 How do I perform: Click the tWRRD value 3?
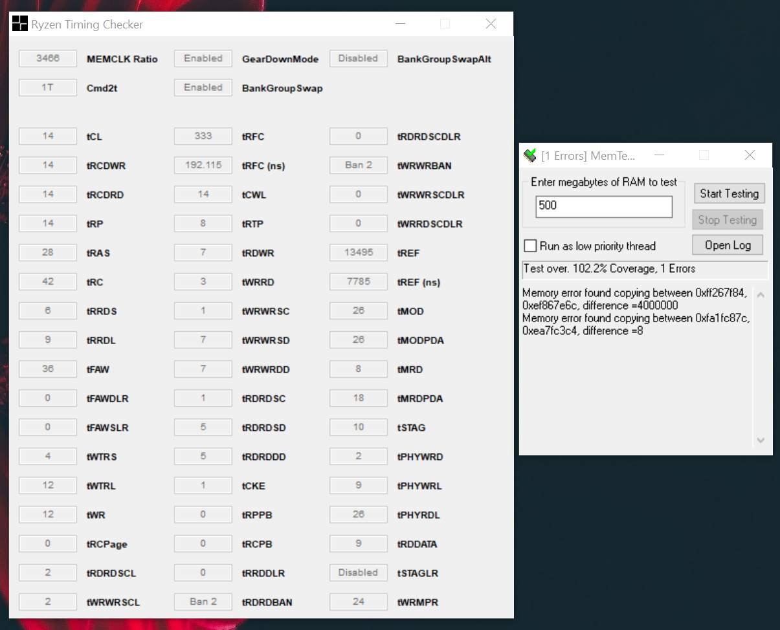click(203, 281)
